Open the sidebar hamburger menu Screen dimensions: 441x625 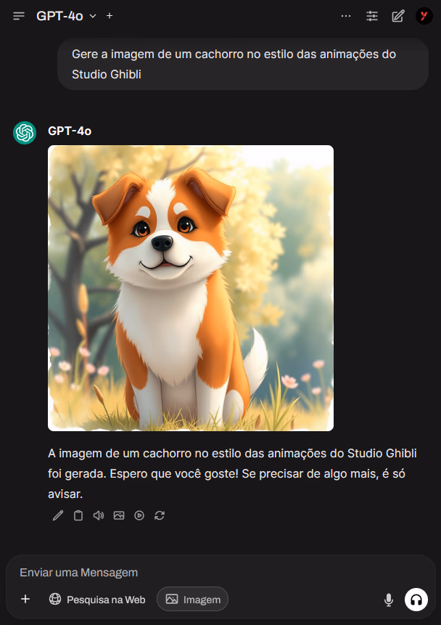coord(19,16)
